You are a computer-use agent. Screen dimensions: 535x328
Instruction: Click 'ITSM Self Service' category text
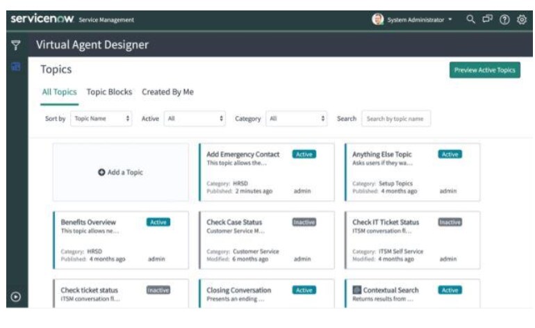click(401, 251)
